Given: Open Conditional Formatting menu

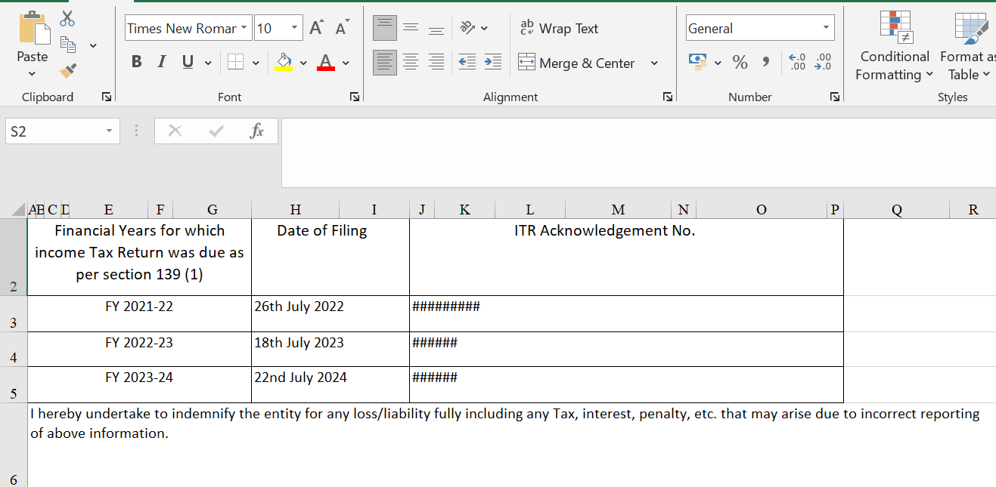Looking at the screenshot, I should 895,47.
